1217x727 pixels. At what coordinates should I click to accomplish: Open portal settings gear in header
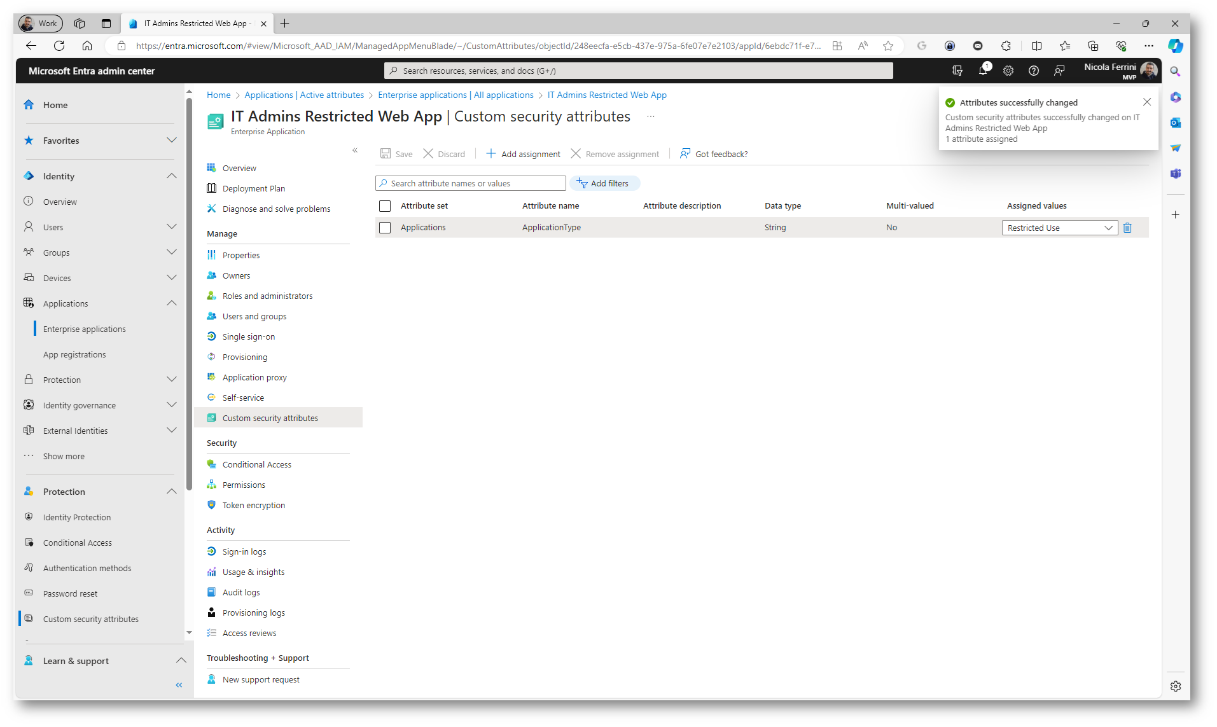(1008, 71)
